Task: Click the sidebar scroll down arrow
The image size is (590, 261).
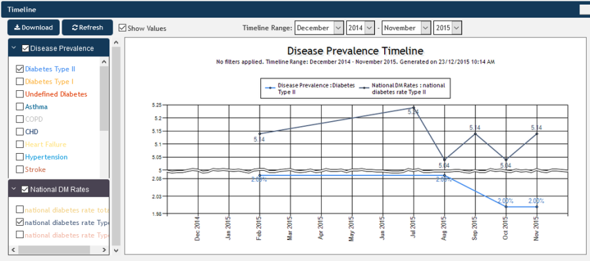Action: (116, 250)
